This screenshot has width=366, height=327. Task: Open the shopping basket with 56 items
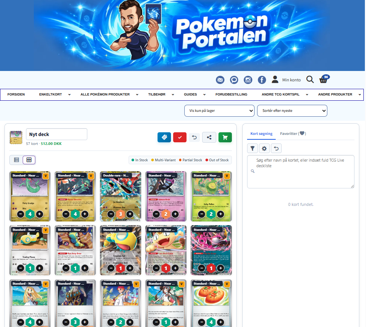(324, 79)
